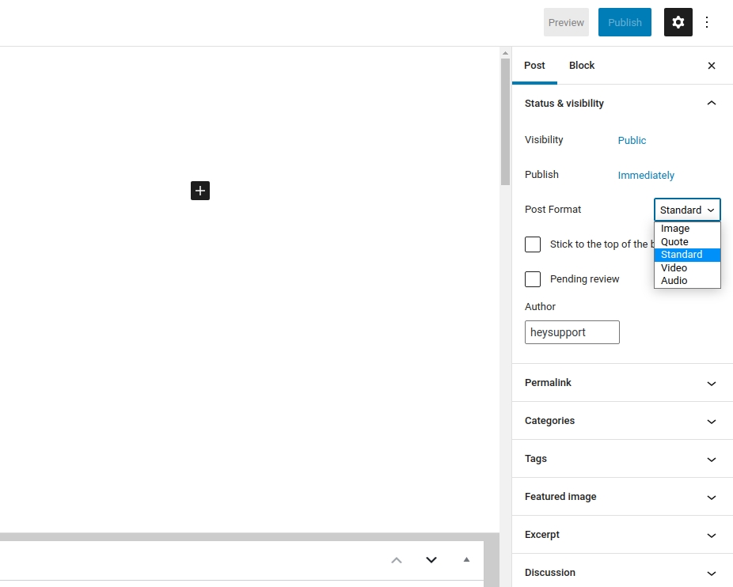Image resolution: width=733 pixels, height=587 pixels.
Task: Click the Public visibility link
Action: 632,140
